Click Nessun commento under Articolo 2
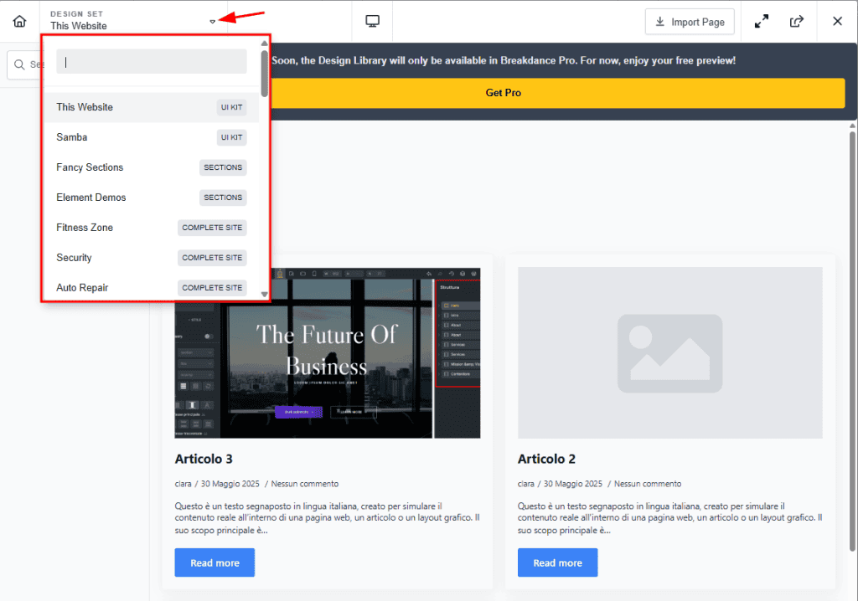This screenshot has width=858, height=601. [648, 484]
